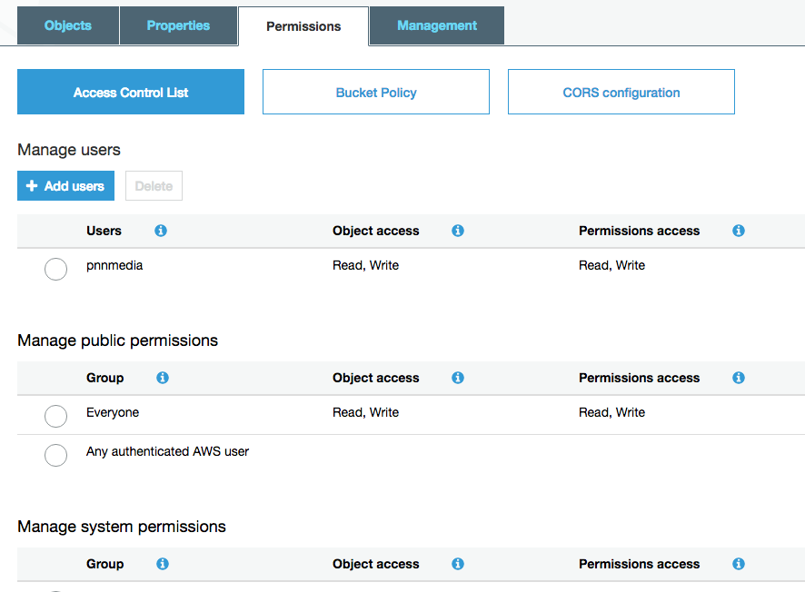
Task: Click info icon next to Users header
Action: (161, 231)
